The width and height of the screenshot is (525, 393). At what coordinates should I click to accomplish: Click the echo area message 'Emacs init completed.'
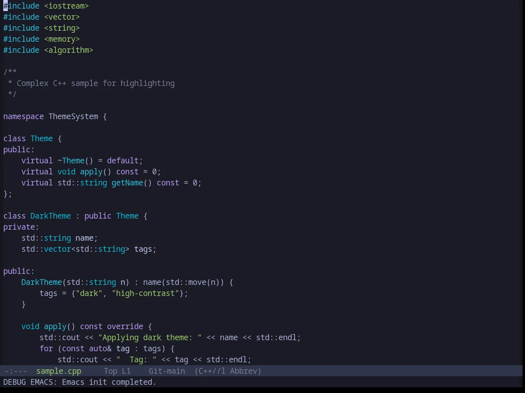tap(109, 382)
